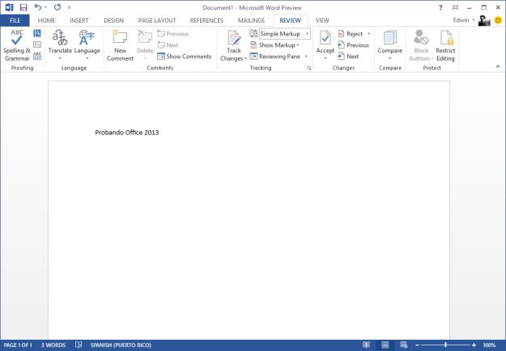Open the Research pane icon

[x=37, y=33]
